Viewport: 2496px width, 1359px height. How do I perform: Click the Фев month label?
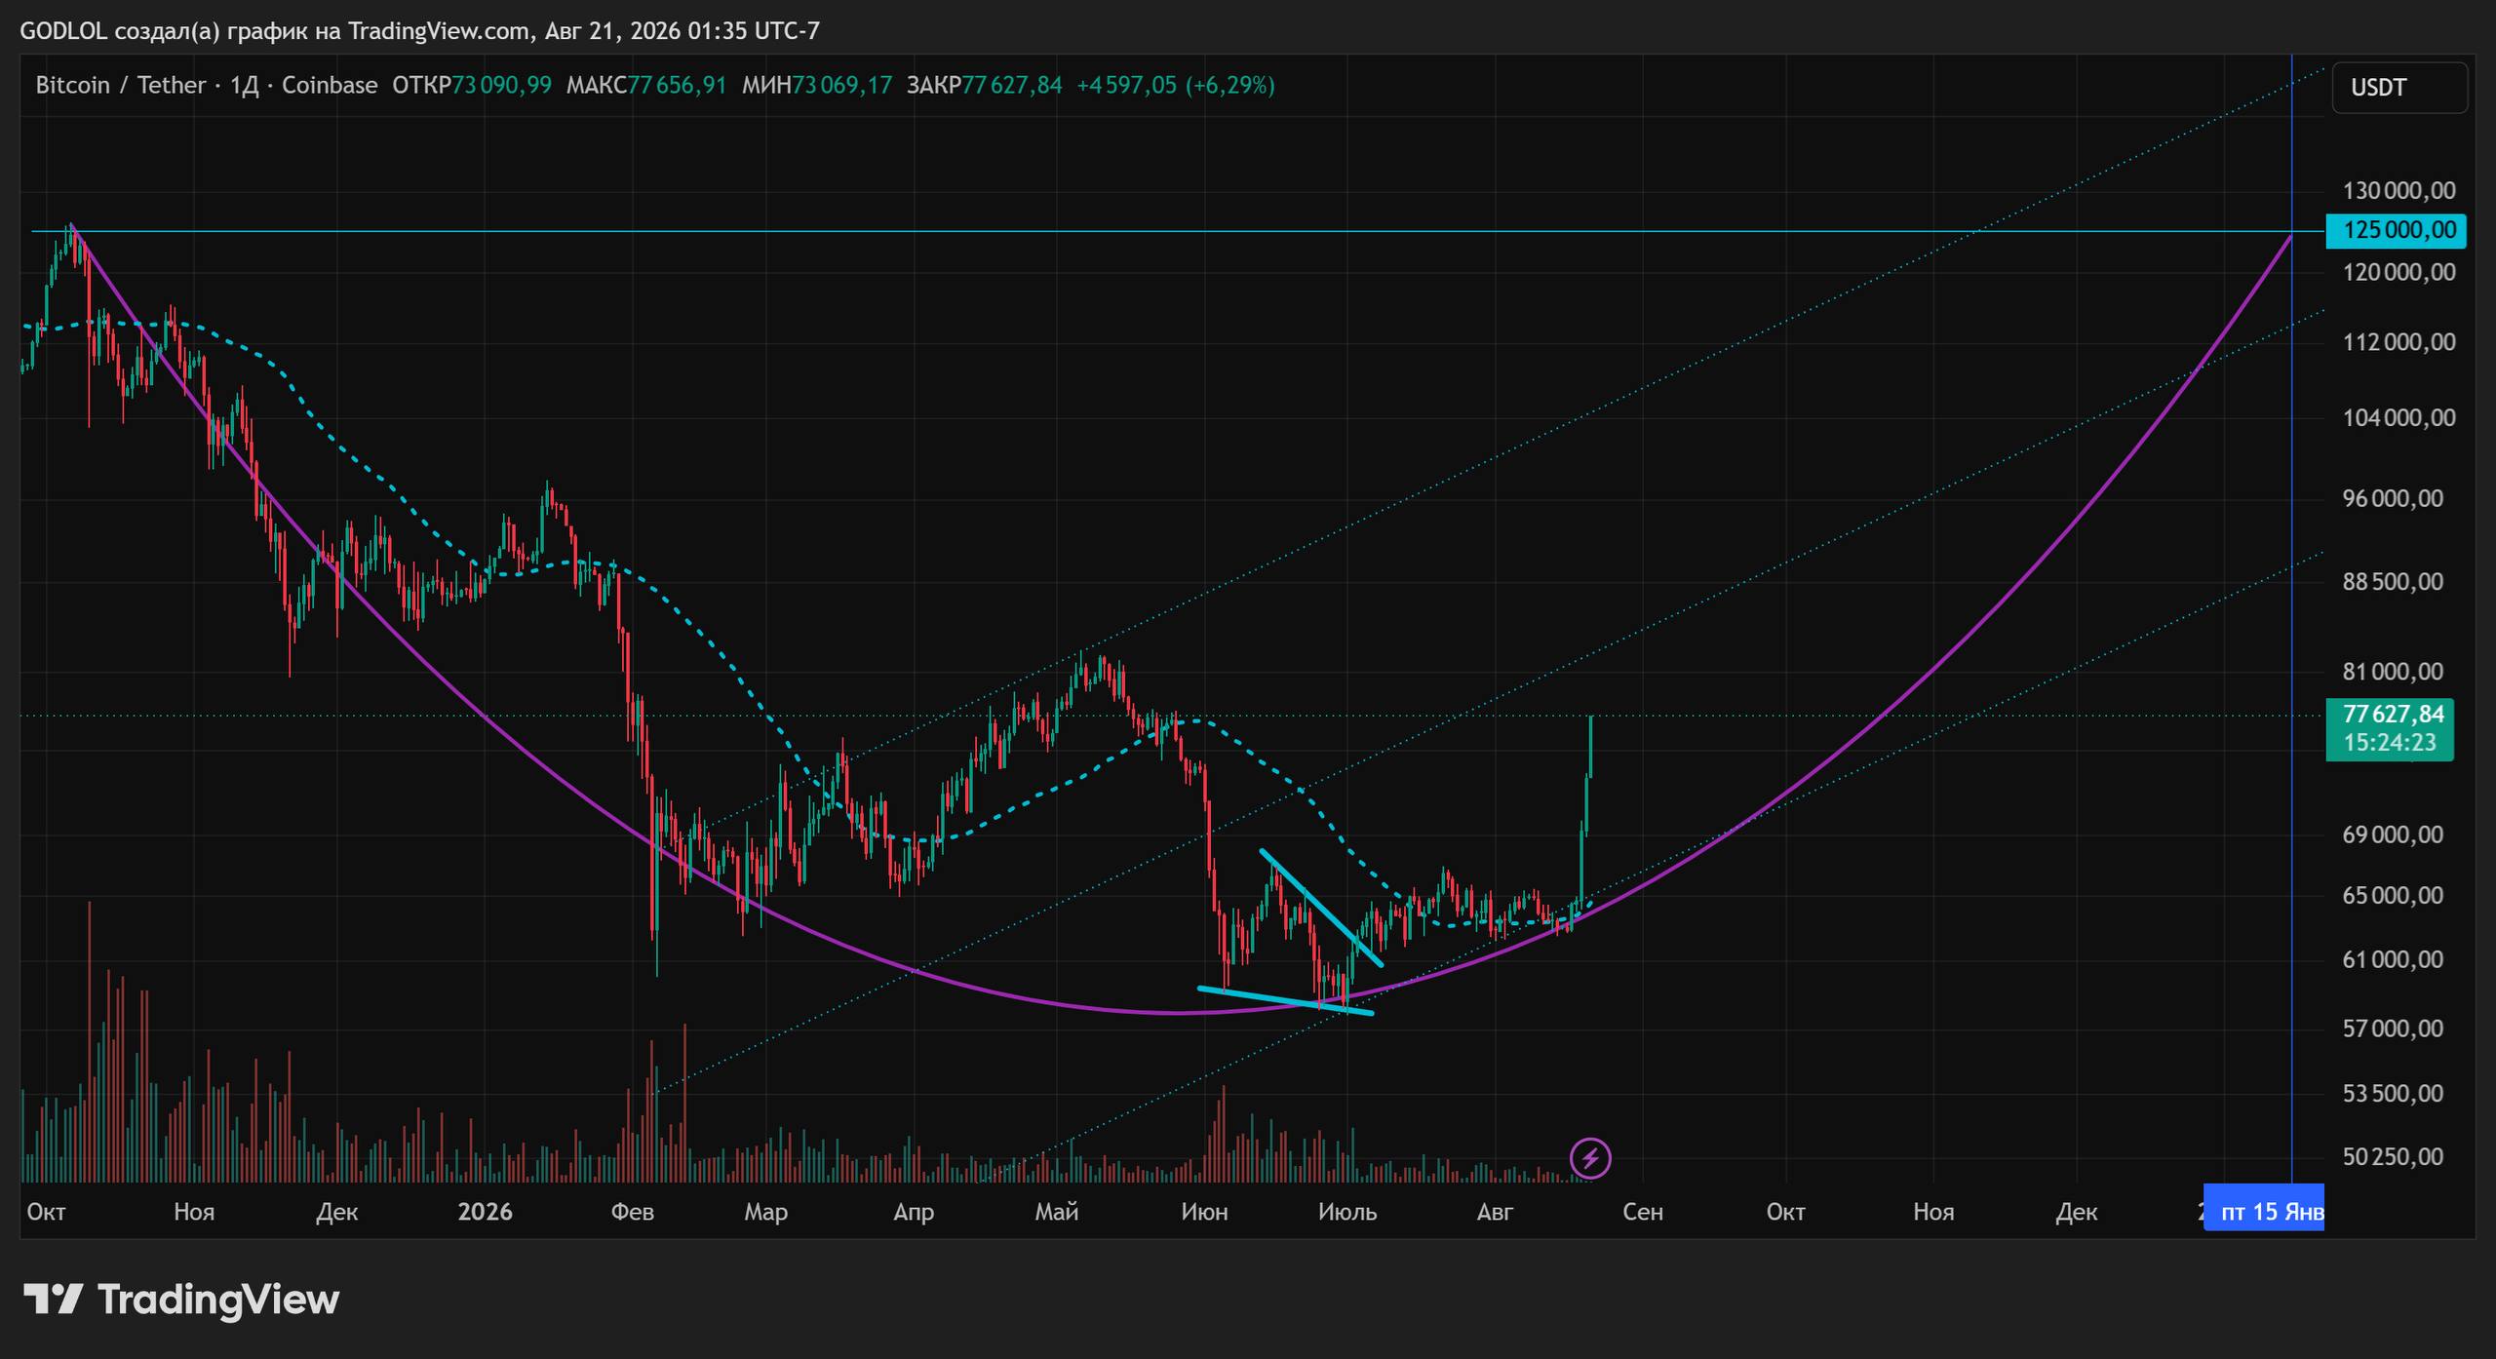click(x=632, y=1212)
